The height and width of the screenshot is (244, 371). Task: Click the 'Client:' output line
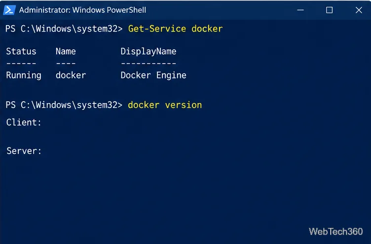24,122
